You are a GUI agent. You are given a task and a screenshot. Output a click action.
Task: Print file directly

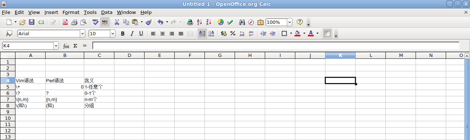pos(74,22)
